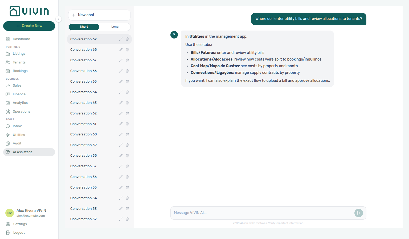Delete Conversation 65
Viewport: 409px width, 239px height.
coord(127,82)
